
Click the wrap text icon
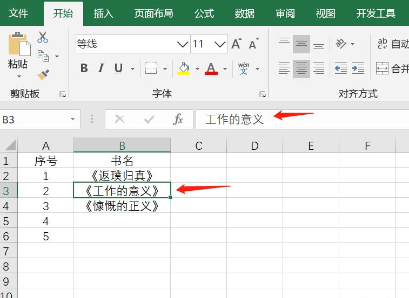coord(383,44)
